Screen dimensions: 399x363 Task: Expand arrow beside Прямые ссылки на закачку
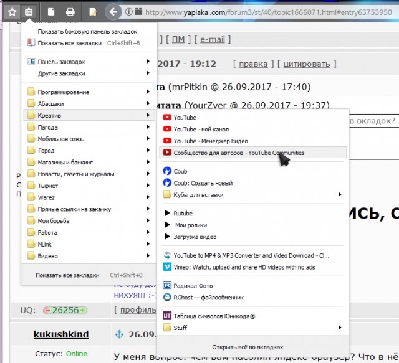click(148, 209)
